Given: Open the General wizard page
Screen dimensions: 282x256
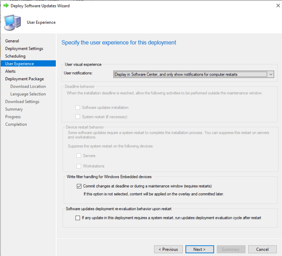Looking at the screenshot, I should click(12, 41).
